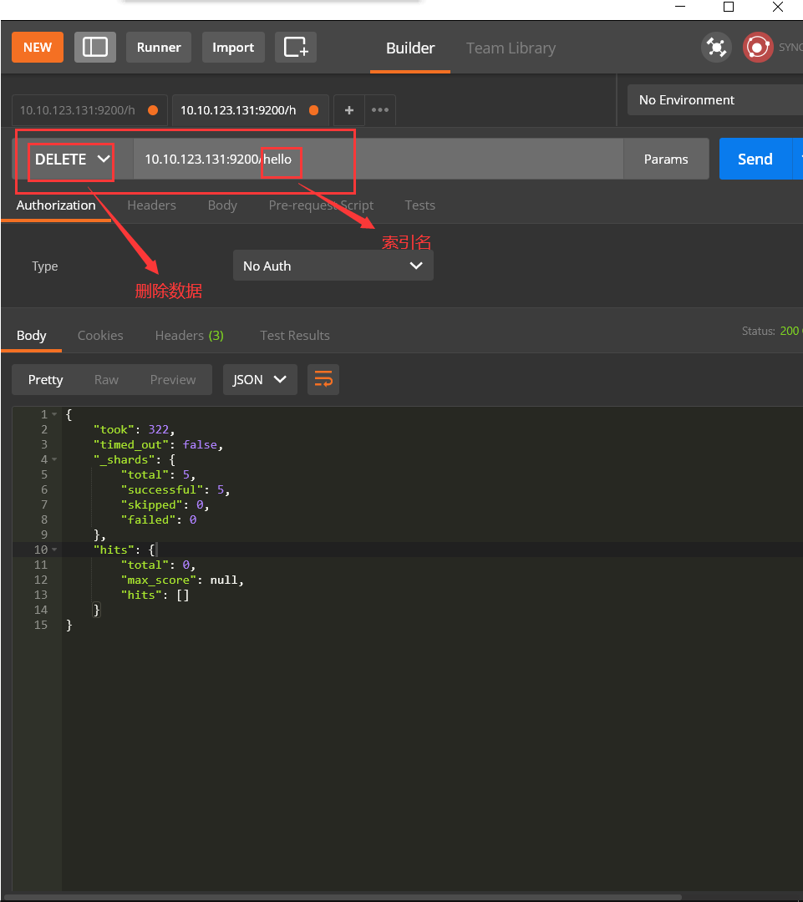803x902 pixels.
Task: Select the response Body tab
Action: (31, 336)
